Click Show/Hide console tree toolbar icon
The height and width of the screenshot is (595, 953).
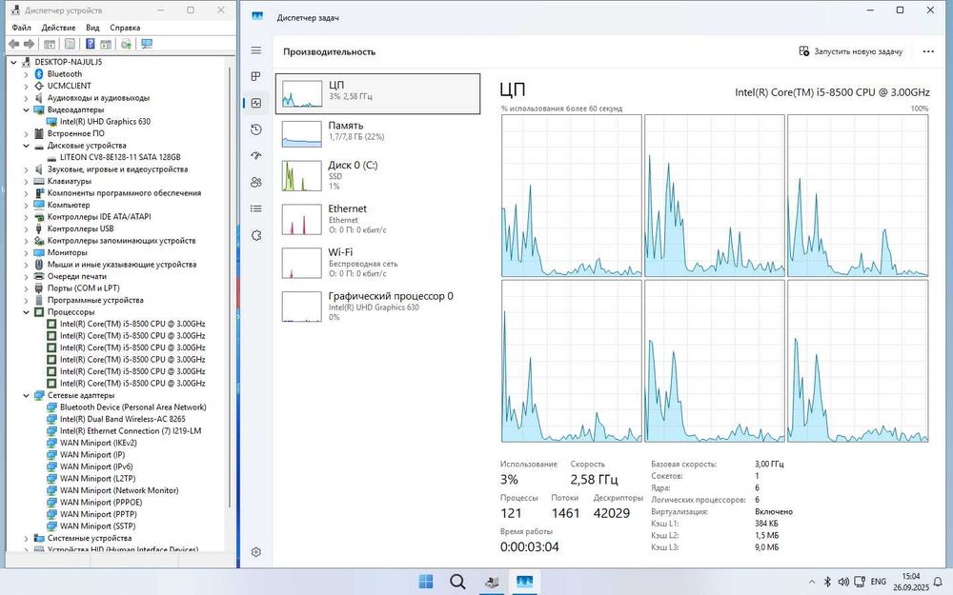point(50,44)
